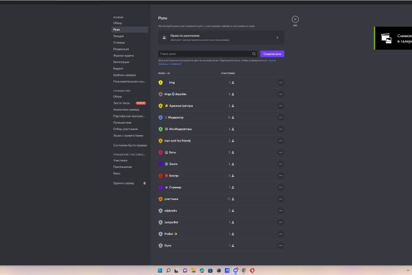Open more options for Боты role

pyautogui.click(x=280, y=152)
